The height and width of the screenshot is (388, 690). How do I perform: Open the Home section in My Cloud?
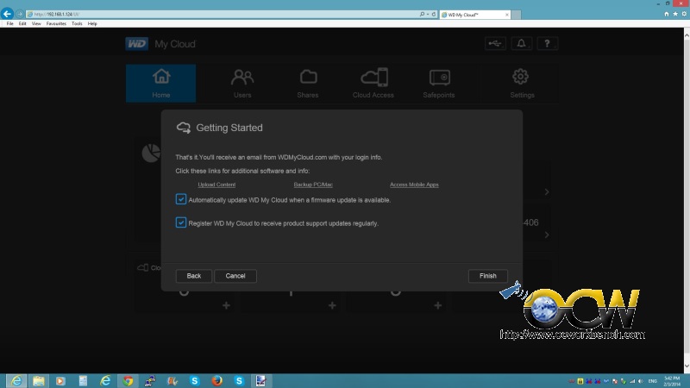point(160,83)
